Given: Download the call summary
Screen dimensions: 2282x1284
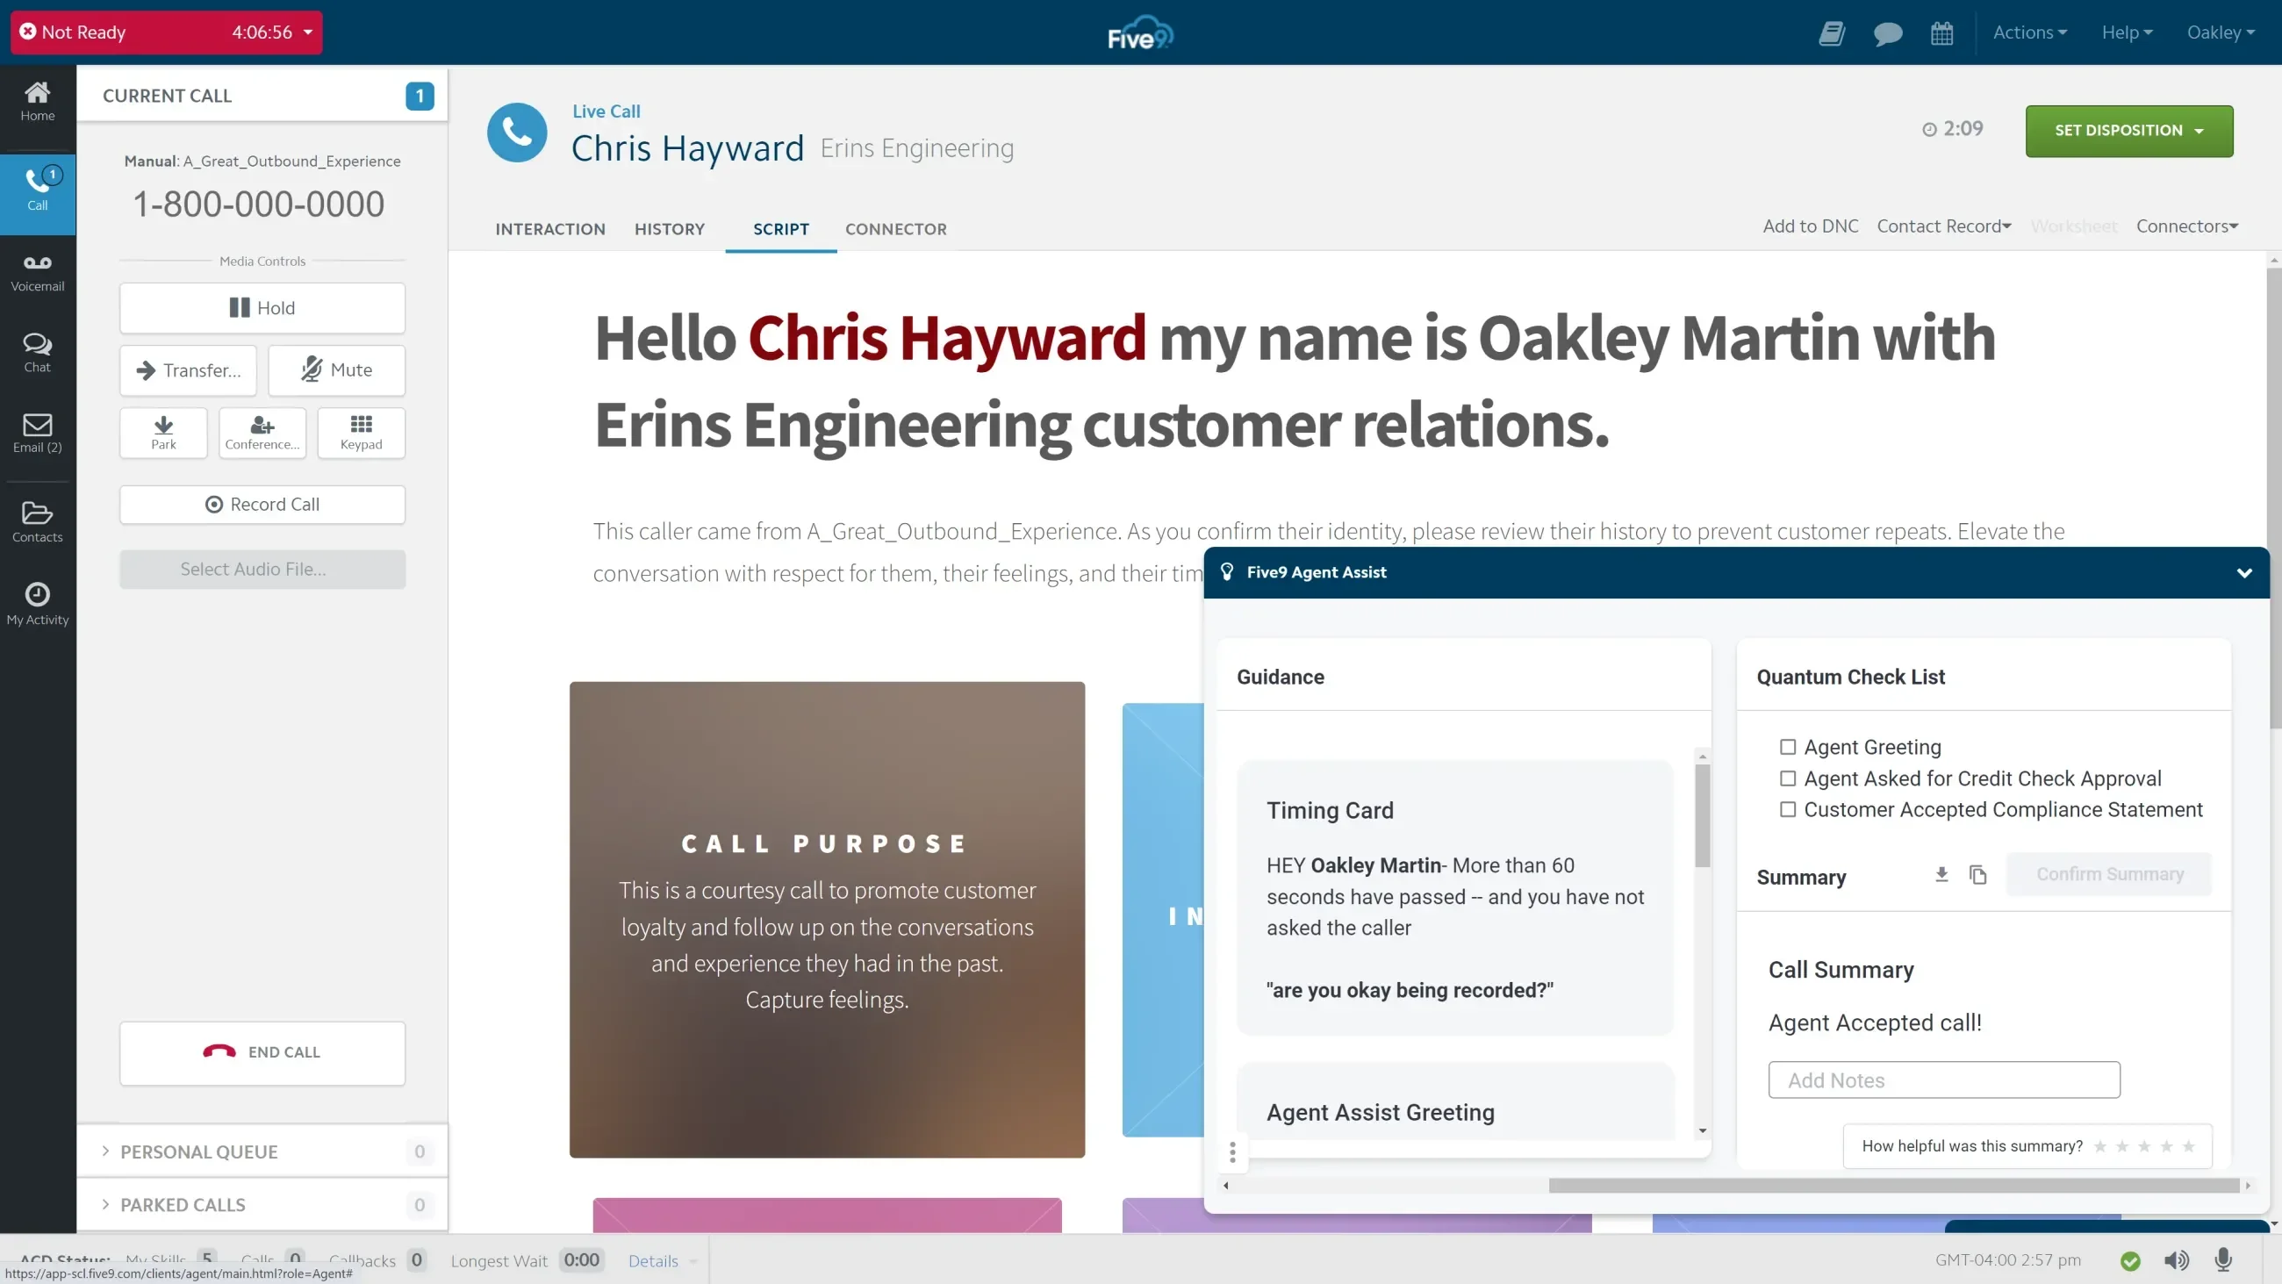Looking at the screenshot, I should coord(1941,875).
